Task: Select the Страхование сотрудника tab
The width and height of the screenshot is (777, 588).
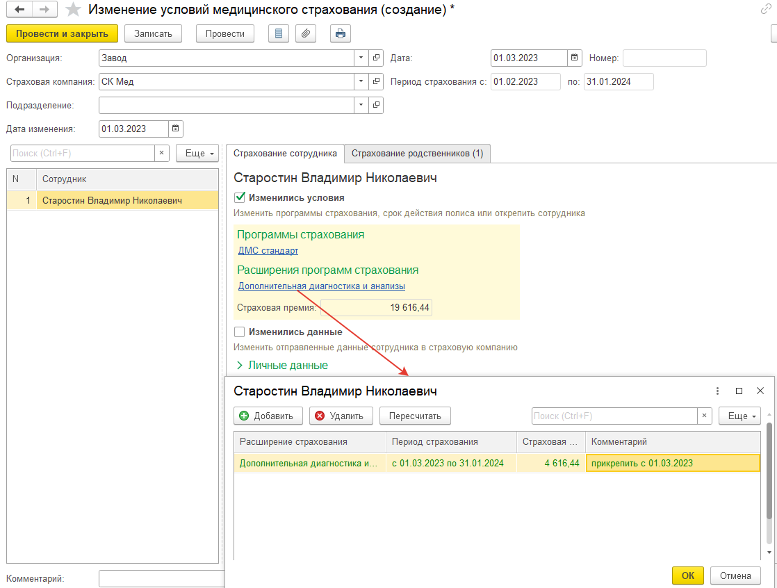Action: [285, 154]
